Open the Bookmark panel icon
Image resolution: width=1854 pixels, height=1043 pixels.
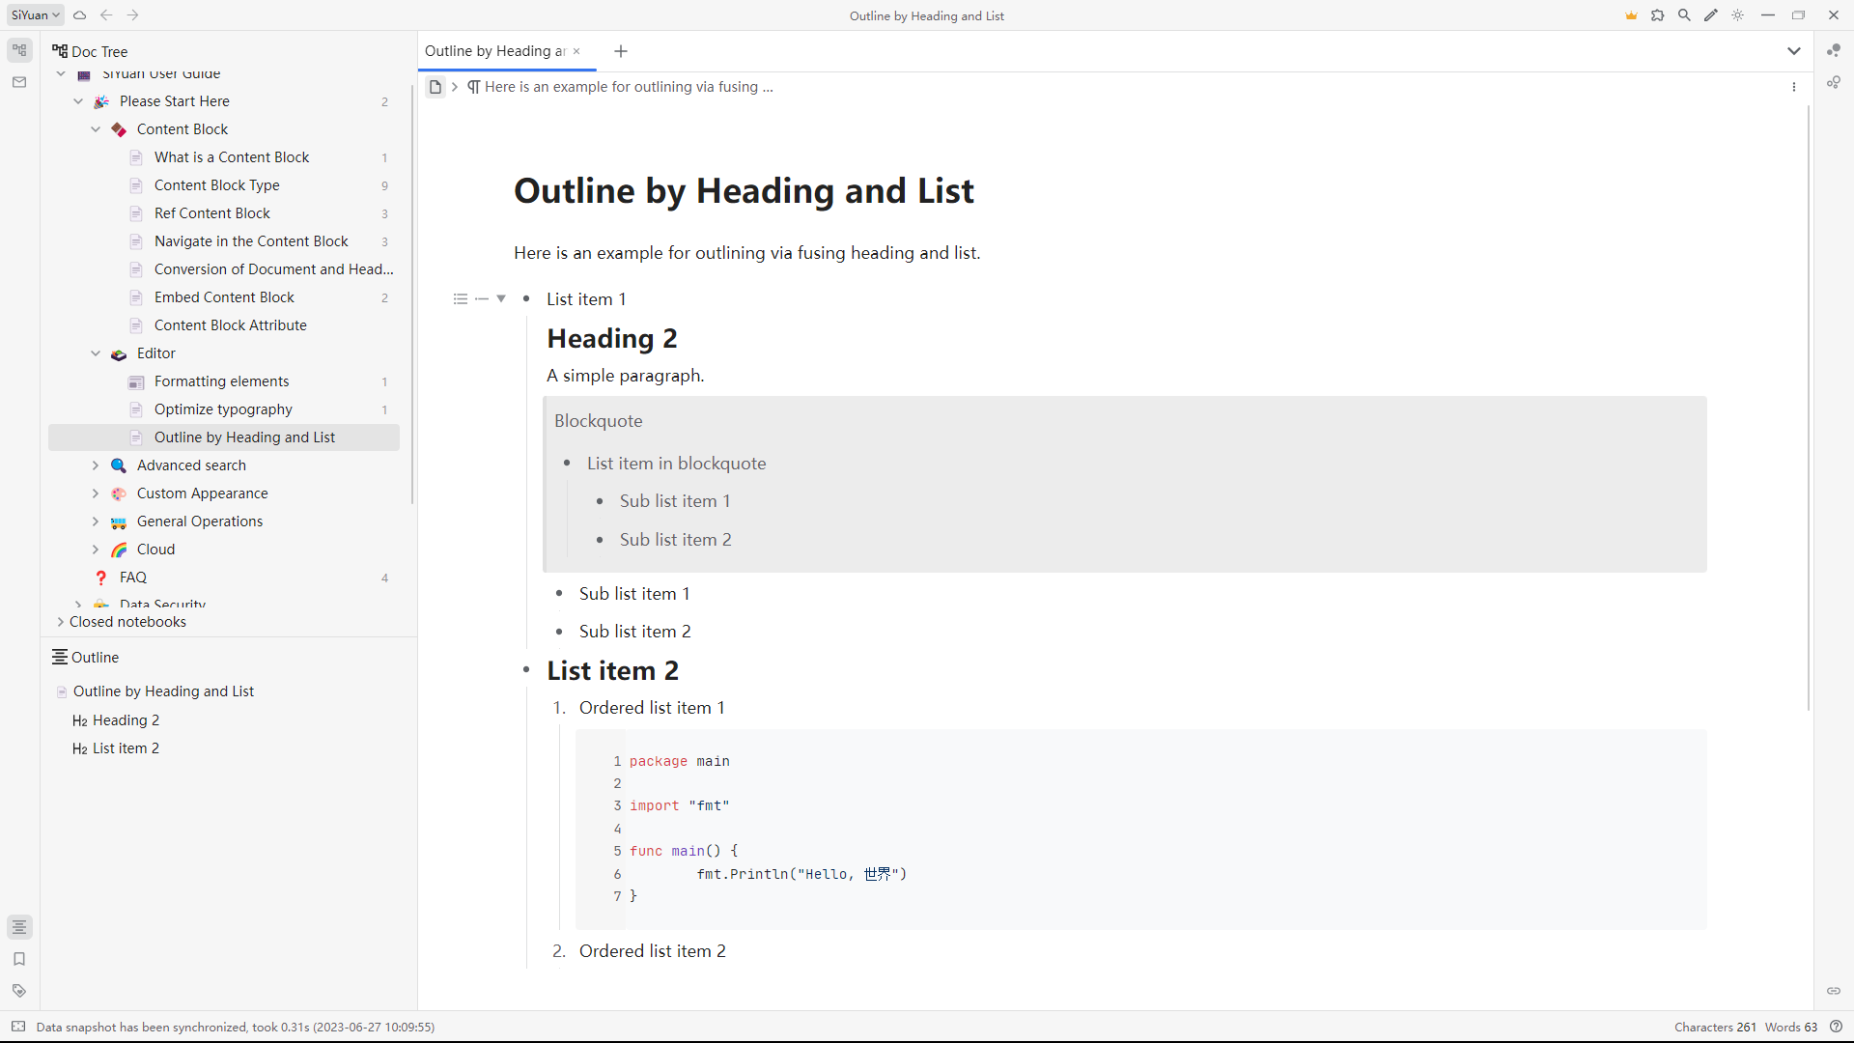[x=19, y=959]
